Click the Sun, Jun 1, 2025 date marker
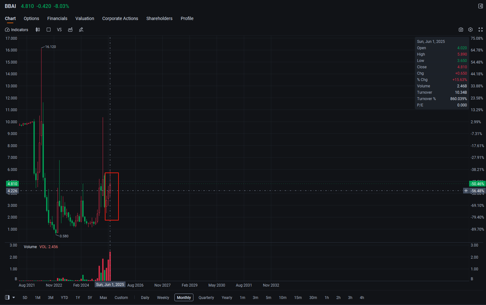The image size is (486, 305). coord(110,285)
